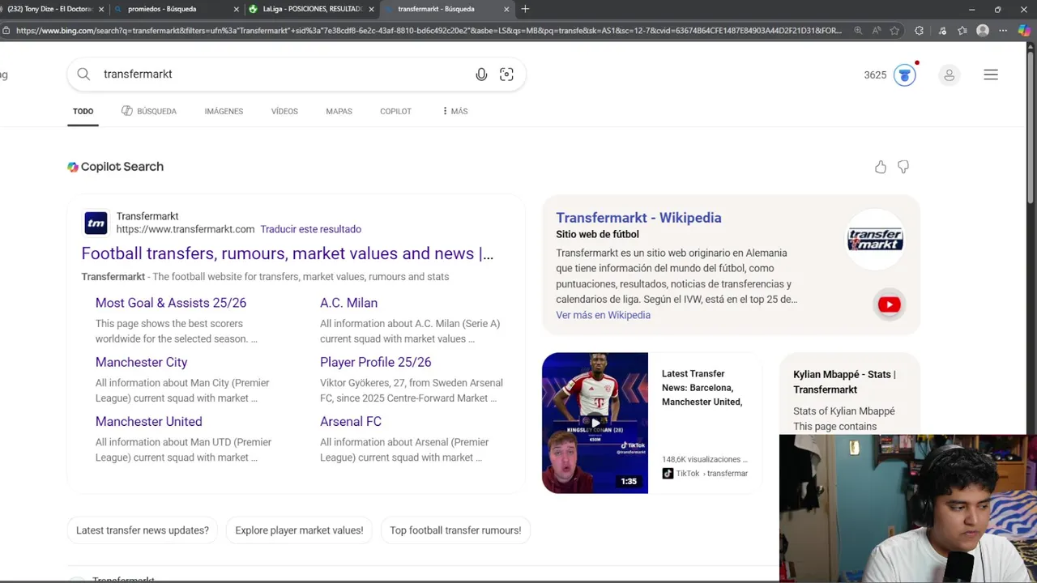This screenshot has height=583, width=1037.
Task: Select the COPILOT tab
Action: coord(395,111)
